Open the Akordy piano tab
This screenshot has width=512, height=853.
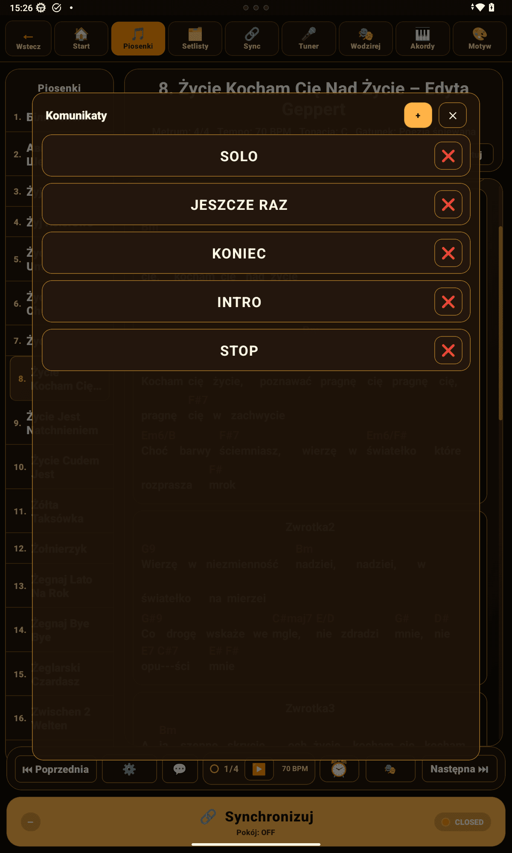point(422,39)
